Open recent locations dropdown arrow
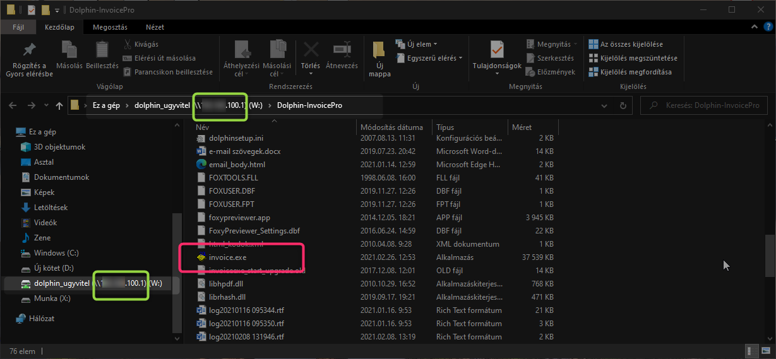The height and width of the screenshot is (359, 776). point(45,105)
